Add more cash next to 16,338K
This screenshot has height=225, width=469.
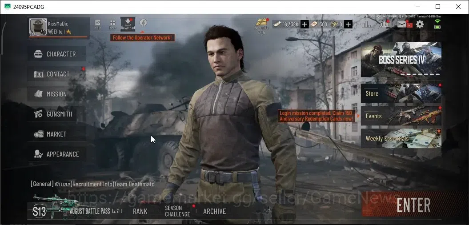tap(305, 24)
